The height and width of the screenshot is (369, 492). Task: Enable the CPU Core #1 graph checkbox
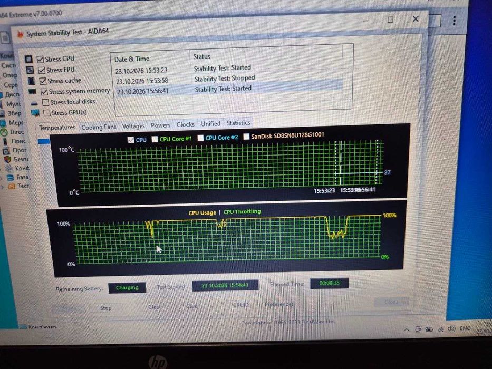pos(155,139)
